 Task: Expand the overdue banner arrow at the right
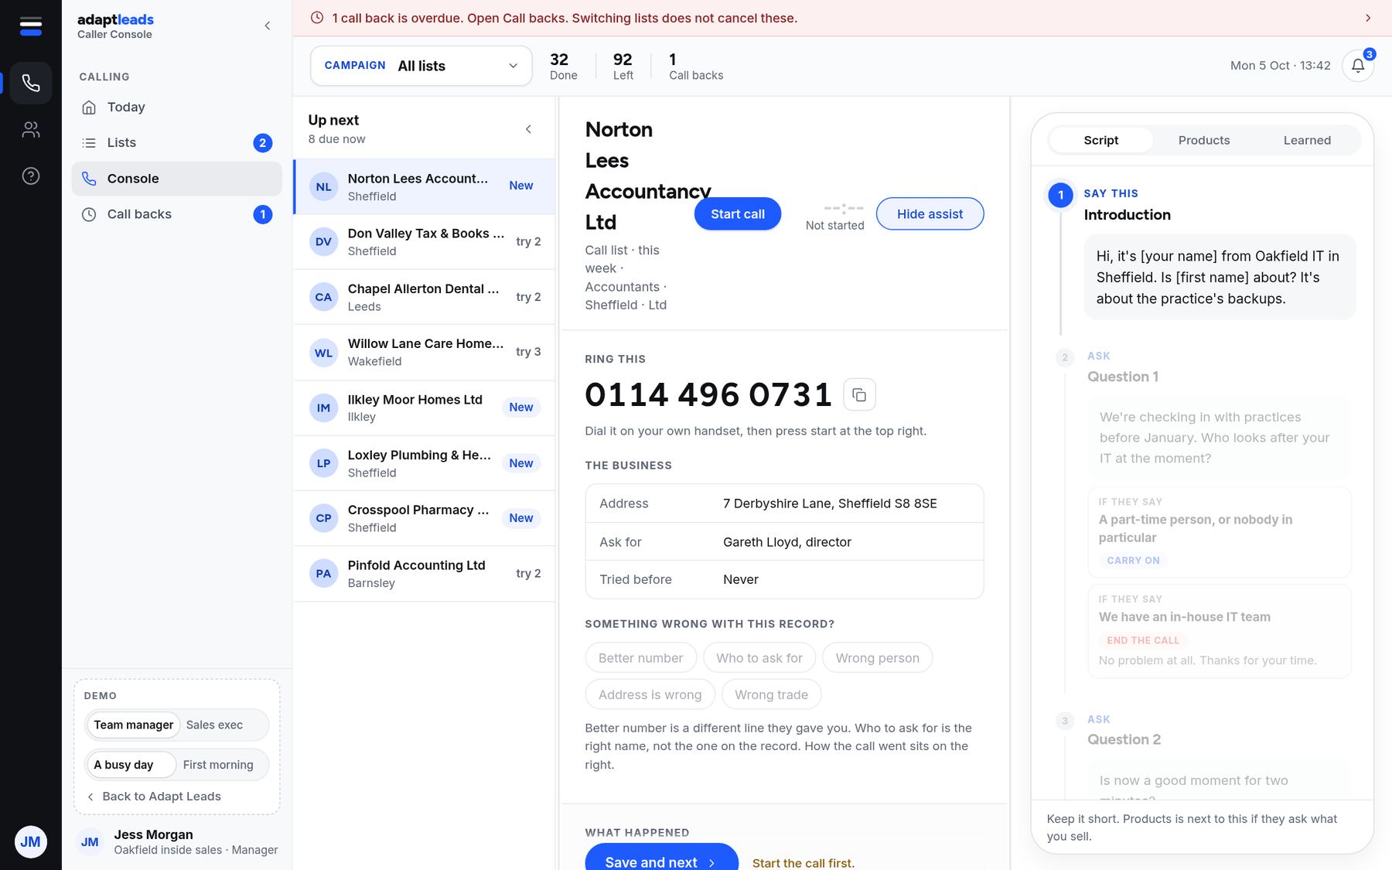click(x=1368, y=18)
